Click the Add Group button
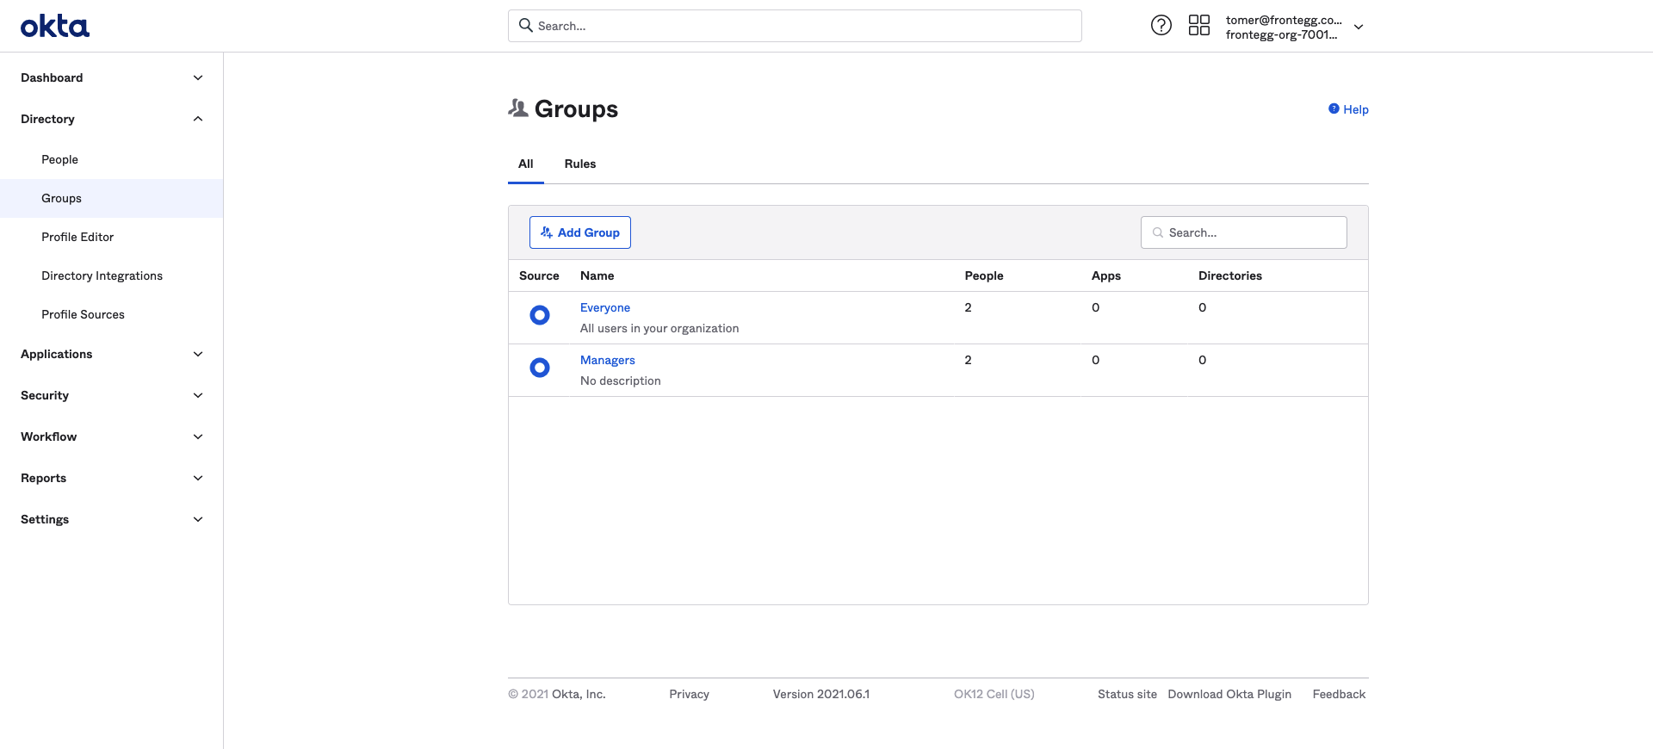This screenshot has height=749, width=1653. [x=580, y=232]
